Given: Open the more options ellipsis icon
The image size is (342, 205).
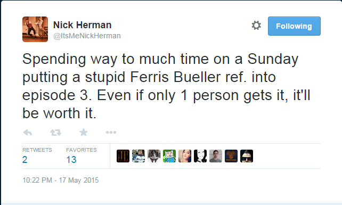Looking at the screenshot, I should tap(111, 133).
